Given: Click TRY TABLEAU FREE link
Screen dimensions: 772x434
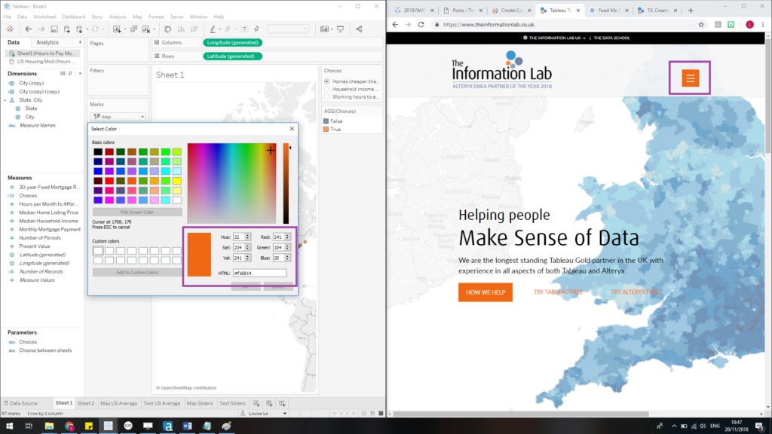Looking at the screenshot, I should (558, 292).
